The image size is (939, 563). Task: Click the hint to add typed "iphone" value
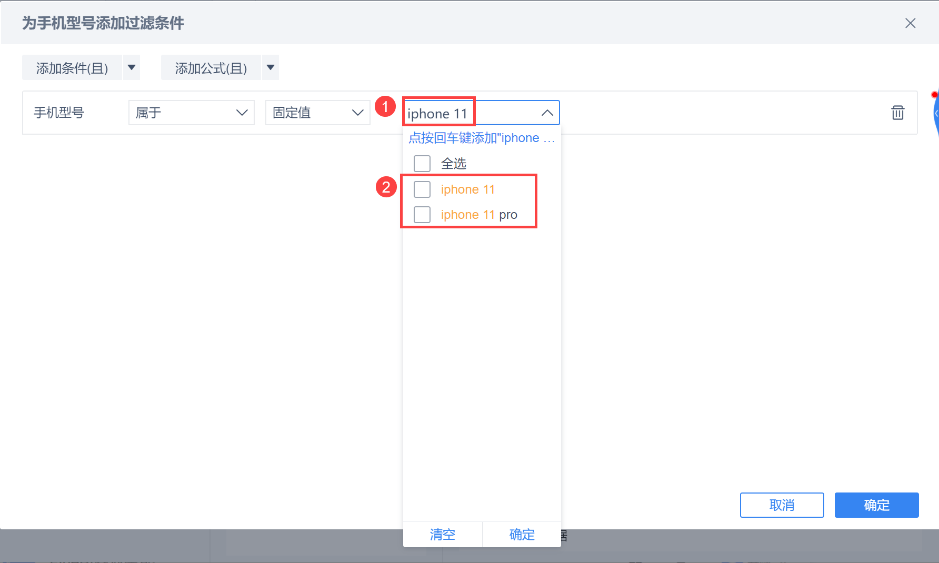pyautogui.click(x=482, y=138)
